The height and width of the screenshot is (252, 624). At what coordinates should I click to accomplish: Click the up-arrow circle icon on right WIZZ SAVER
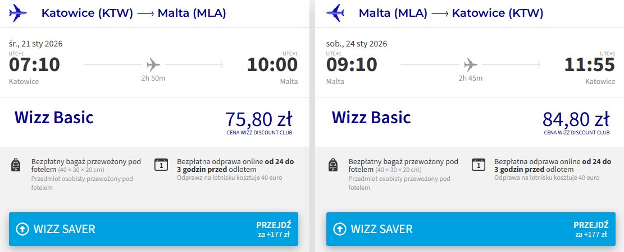[340, 229]
